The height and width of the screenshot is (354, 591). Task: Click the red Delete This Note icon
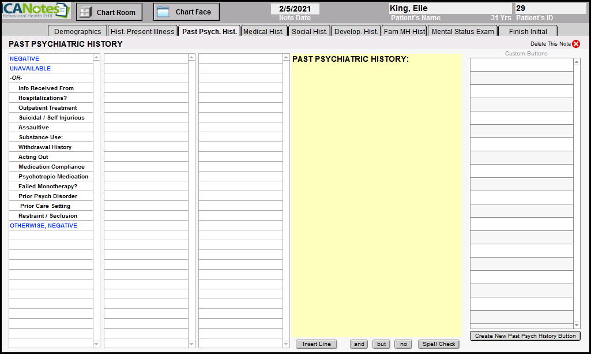pyautogui.click(x=576, y=44)
